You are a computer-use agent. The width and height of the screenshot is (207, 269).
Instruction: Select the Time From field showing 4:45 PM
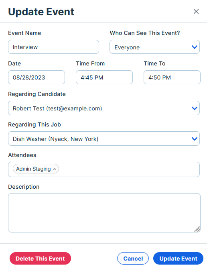click(x=104, y=77)
